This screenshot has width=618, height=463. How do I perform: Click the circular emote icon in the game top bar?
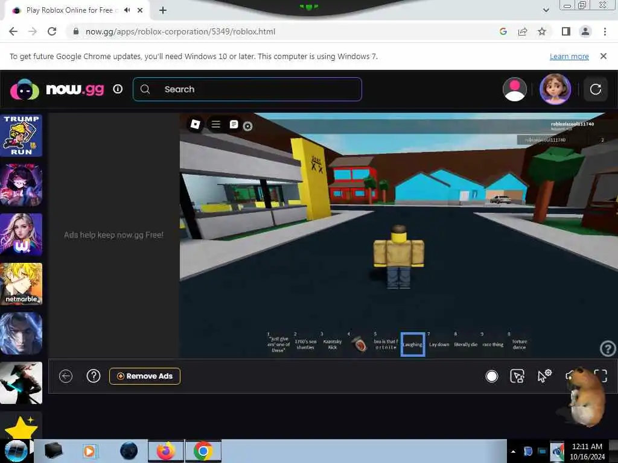click(247, 126)
